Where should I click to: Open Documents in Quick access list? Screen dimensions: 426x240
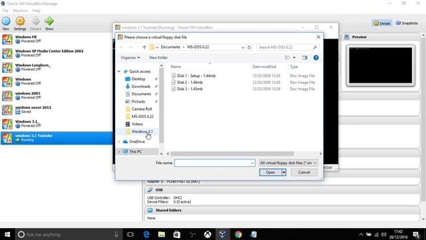[141, 94]
